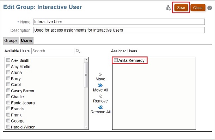This screenshot has height=140, width=215.
Task: Click into the Description field
Action: pyautogui.click(x=119, y=30)
